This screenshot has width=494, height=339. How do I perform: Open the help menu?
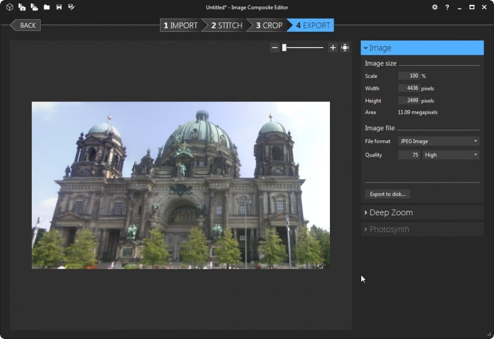[x=447, y=7]
